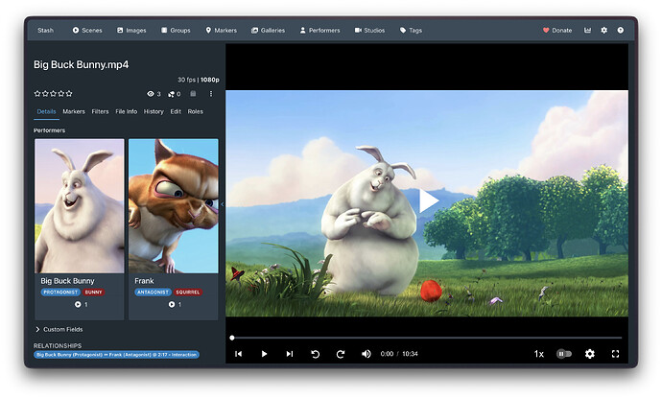Click the ANTAGONIST tag badge

[x=153, y=293]
